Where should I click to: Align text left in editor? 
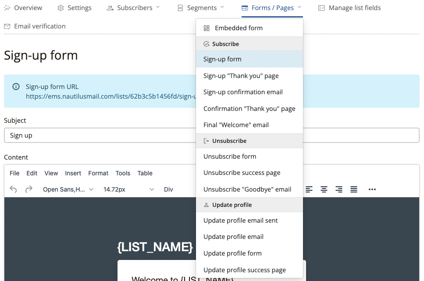click(x=309, y=189)
